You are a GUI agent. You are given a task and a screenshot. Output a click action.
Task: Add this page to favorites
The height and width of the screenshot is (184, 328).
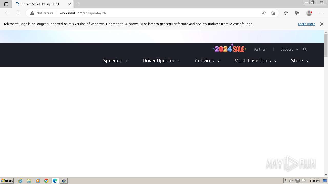point(273,13)
